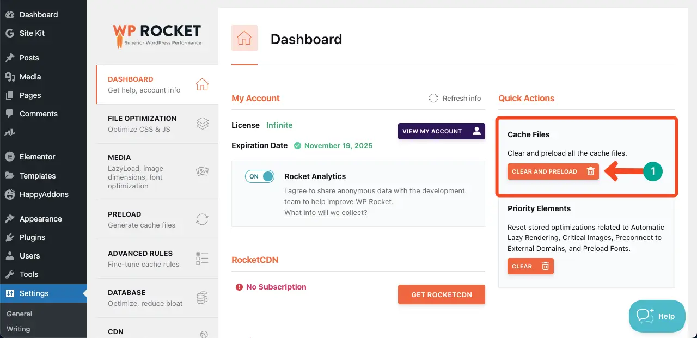Click the Preload refresh arrows icon
Image resolution: width=697 pixels, height=338 pixels.
point(202,219)
